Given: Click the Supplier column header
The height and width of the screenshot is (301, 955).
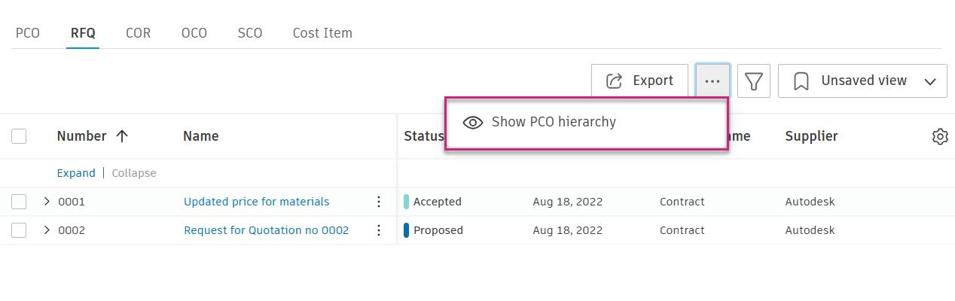Looking at the screenshot, I should [x=811, y=136].
